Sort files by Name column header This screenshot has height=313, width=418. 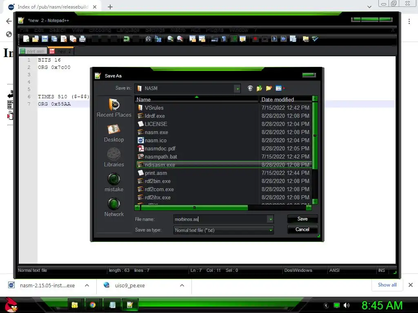[197, 99]
